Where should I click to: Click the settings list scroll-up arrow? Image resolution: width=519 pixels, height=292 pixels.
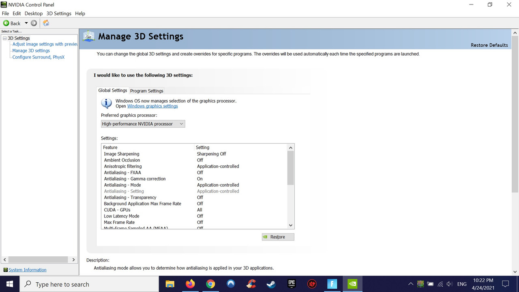290,148
